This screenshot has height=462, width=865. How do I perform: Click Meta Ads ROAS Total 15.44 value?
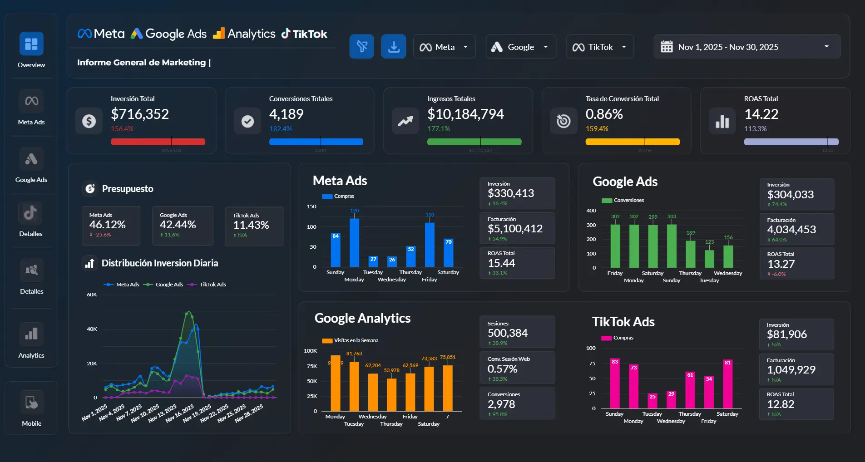point(501,263)
